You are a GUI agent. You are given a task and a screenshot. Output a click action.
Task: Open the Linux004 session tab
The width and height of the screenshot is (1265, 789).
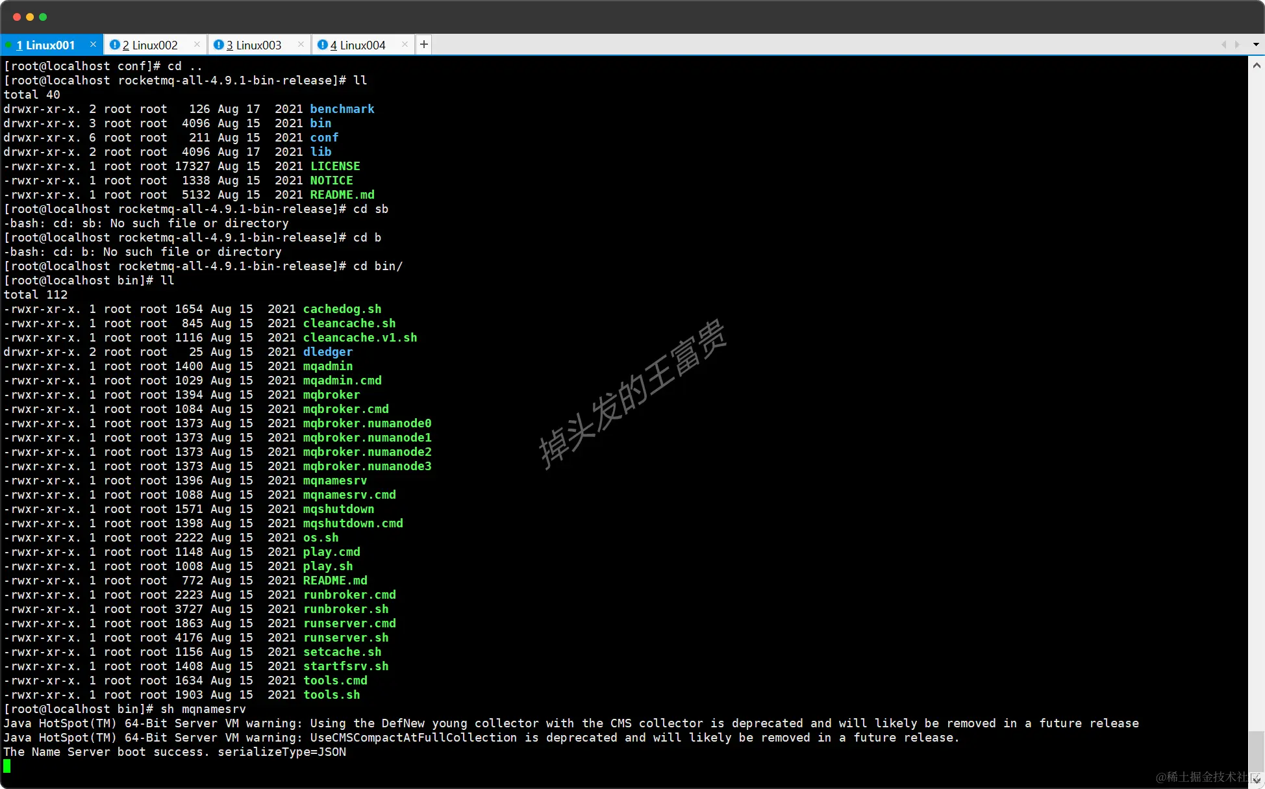358,45
